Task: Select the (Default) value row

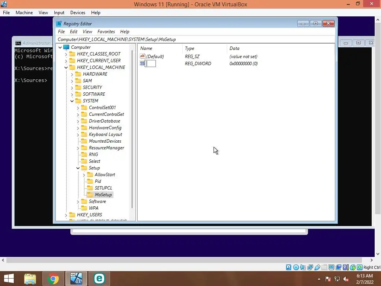Action: coord(199,57)
